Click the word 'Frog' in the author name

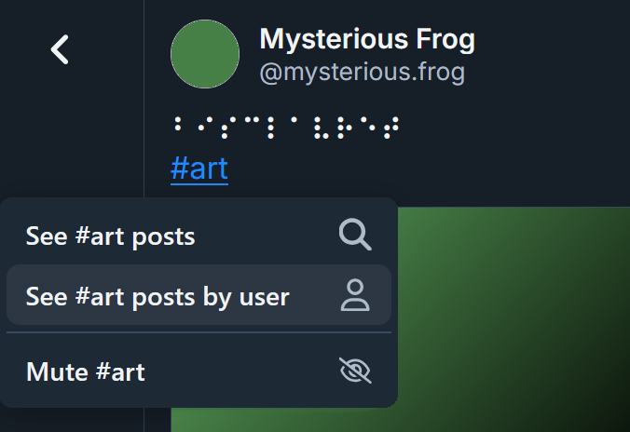(445, 39)
